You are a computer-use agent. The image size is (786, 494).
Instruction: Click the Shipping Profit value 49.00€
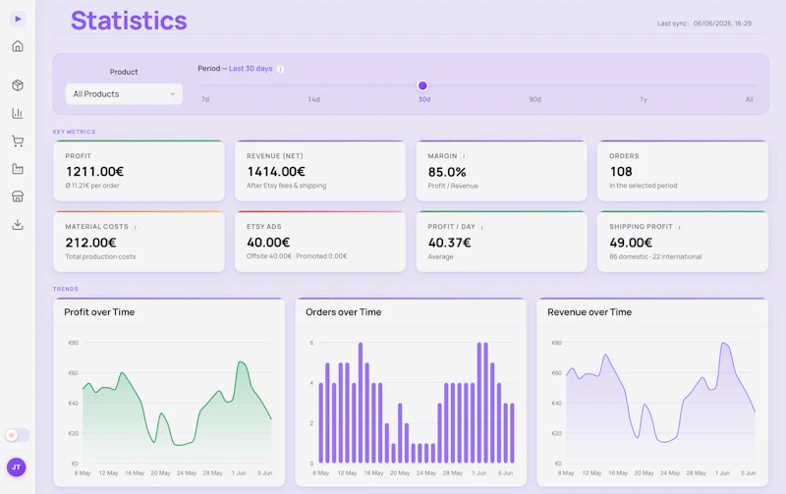(x=631, y=243)
